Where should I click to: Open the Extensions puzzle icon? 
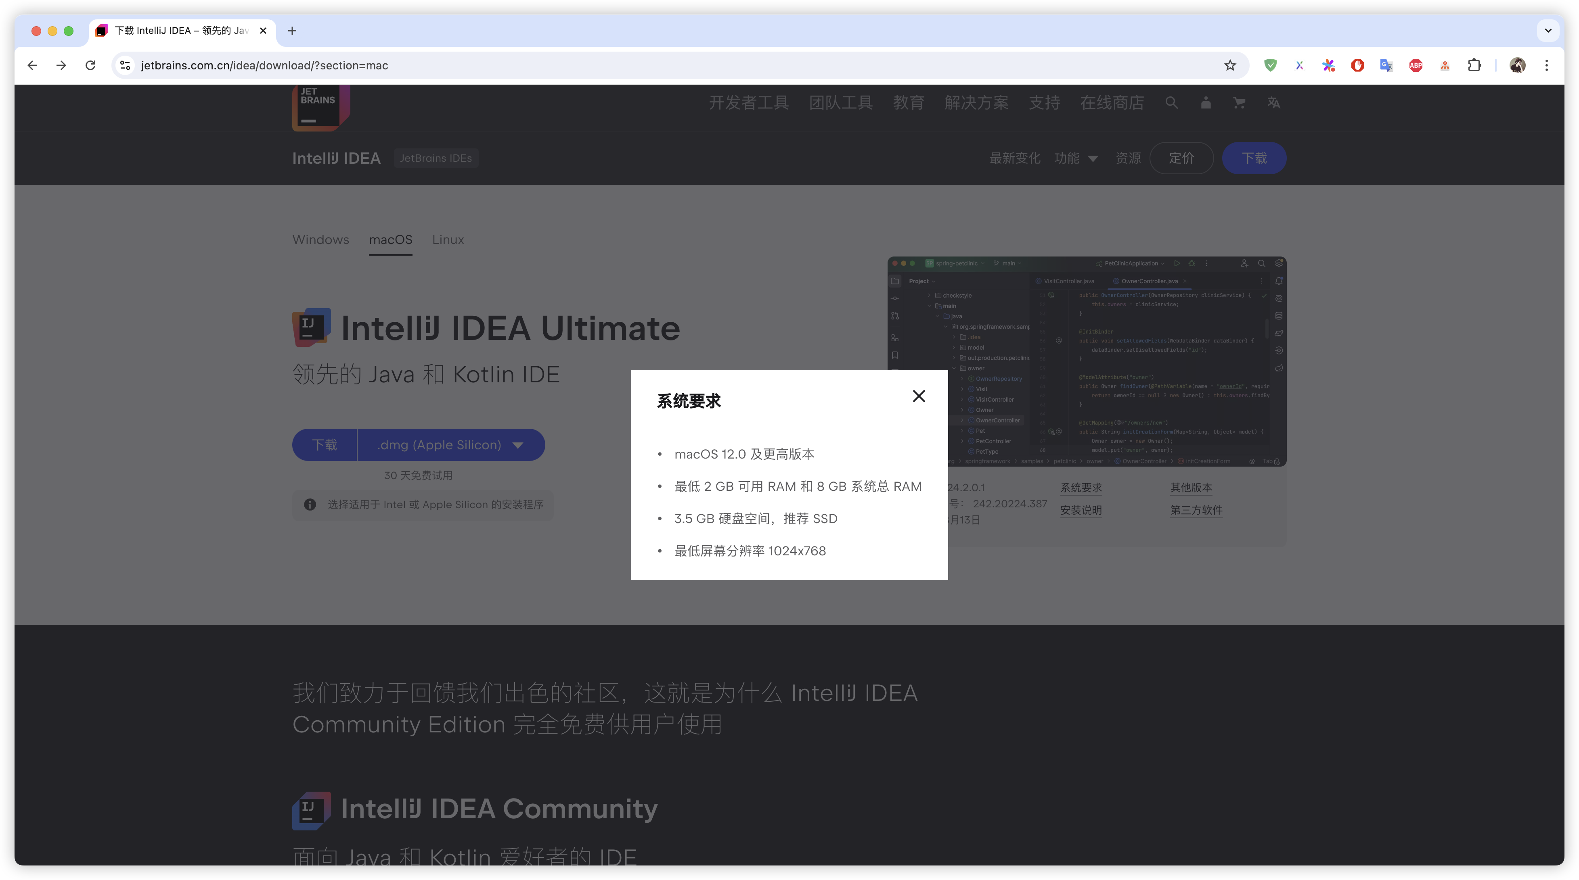1474,65
